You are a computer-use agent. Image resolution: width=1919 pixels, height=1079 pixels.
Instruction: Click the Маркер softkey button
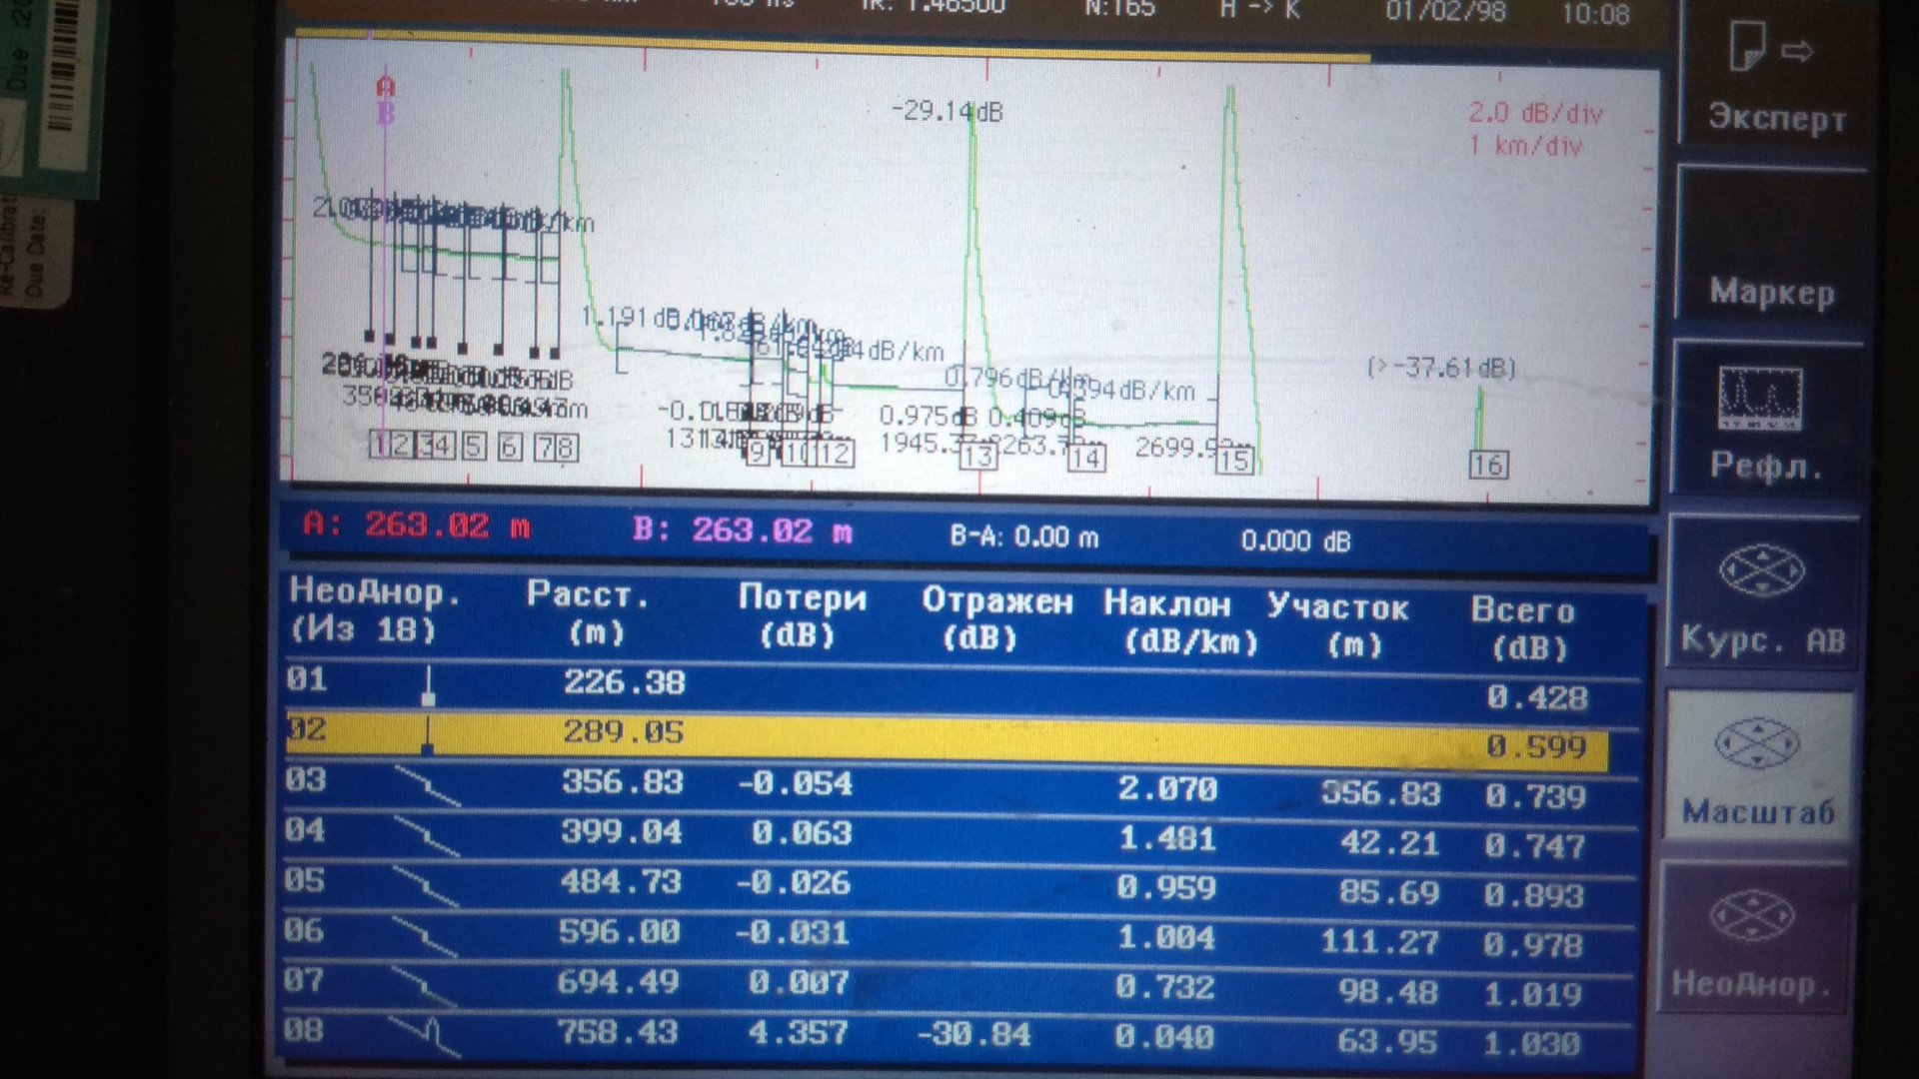[1771, 292]
